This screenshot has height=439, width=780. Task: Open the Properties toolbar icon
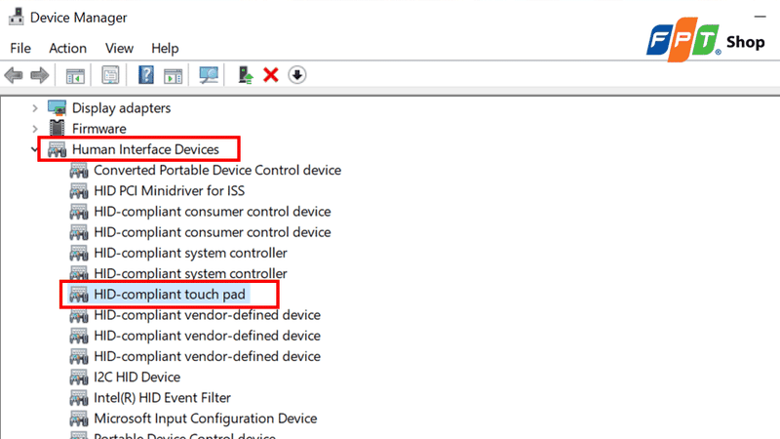tap(110, 75)
